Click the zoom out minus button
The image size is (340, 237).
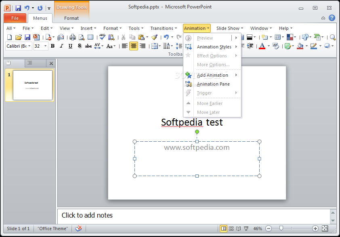tap(269, 229)
